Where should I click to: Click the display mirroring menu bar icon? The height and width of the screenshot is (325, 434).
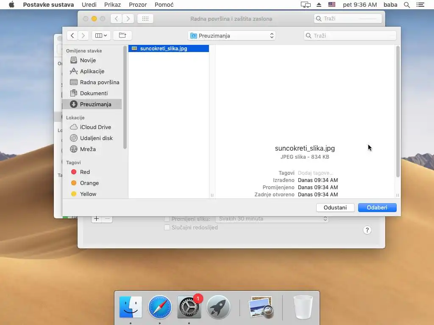click(x=306, y=5)
